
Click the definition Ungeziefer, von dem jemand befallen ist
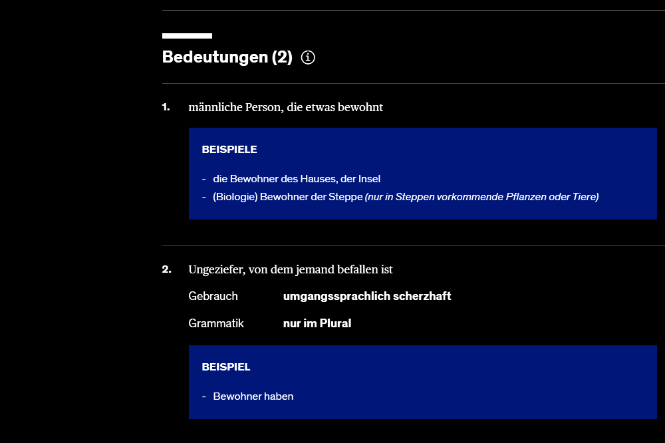291,269
